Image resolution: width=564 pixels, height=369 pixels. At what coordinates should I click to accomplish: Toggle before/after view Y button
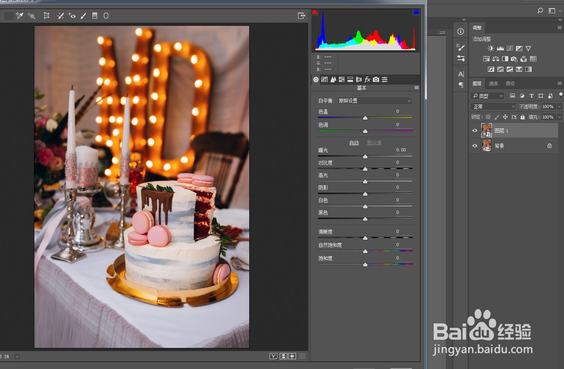point(273,356)
